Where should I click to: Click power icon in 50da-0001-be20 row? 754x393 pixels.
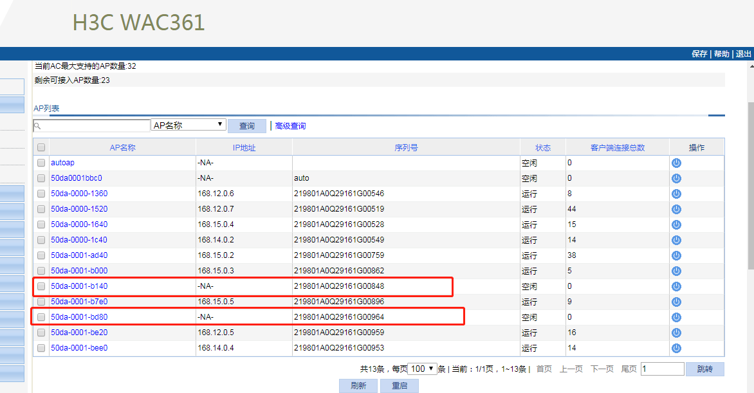(676, 333)
